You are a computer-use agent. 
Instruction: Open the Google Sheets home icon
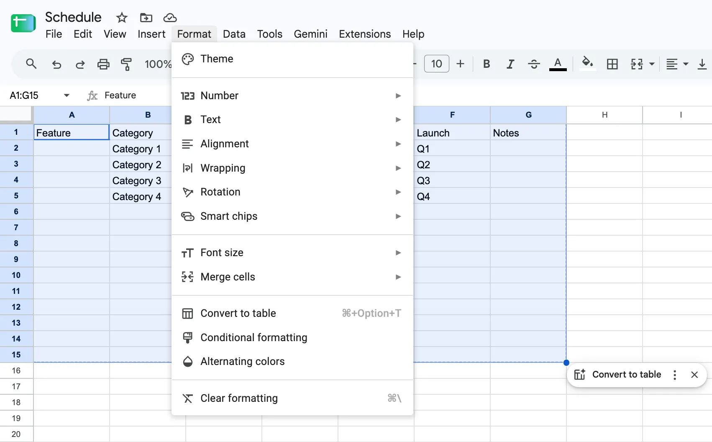tap(23, 23)
